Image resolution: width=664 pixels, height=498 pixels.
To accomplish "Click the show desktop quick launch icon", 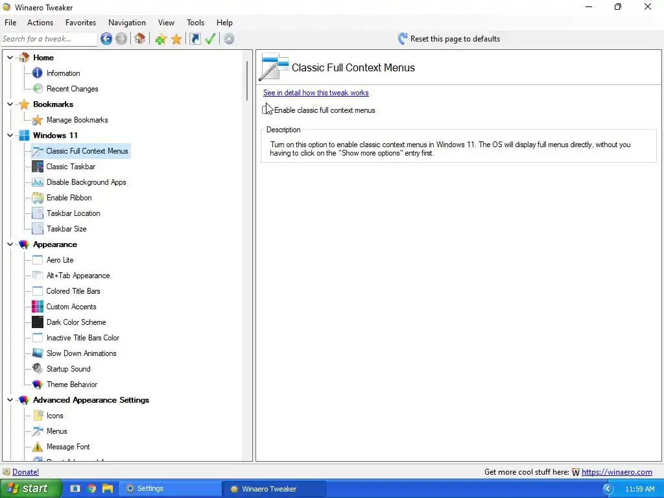I will coord(75,489).
